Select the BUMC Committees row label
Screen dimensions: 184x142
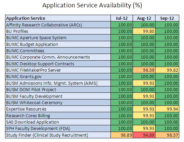pyautogui.click(x=58, y=51)
